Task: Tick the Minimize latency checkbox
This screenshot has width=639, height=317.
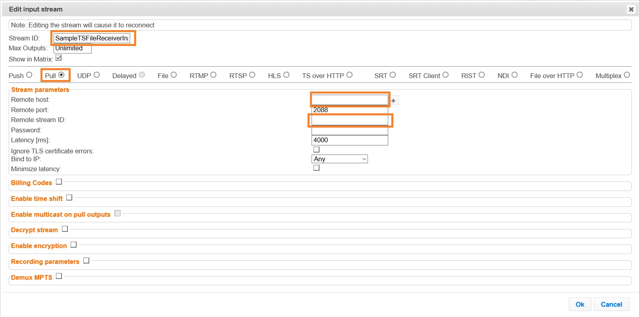Action: coord(316,168)
